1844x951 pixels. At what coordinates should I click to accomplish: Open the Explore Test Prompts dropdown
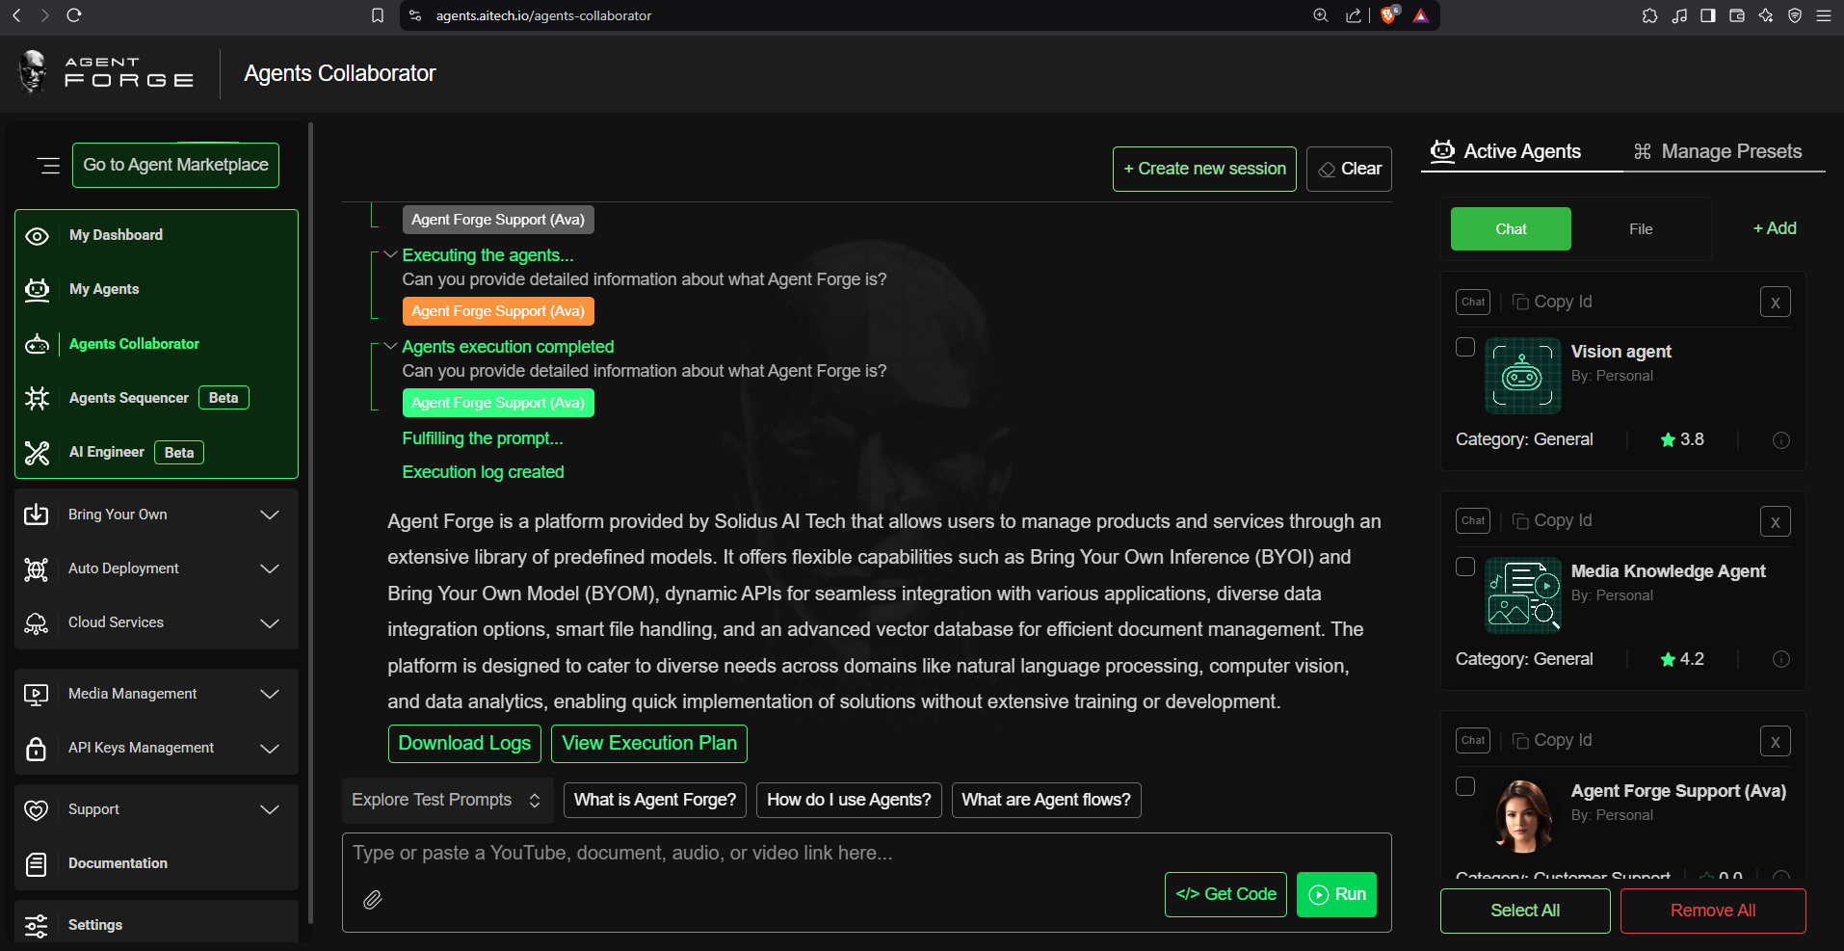point(447,800)
